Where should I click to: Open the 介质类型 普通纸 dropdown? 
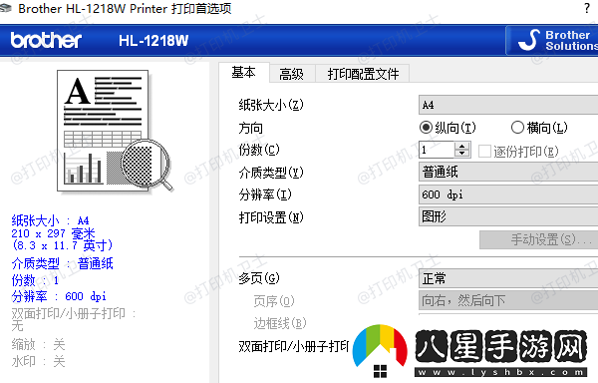[508, 172]
